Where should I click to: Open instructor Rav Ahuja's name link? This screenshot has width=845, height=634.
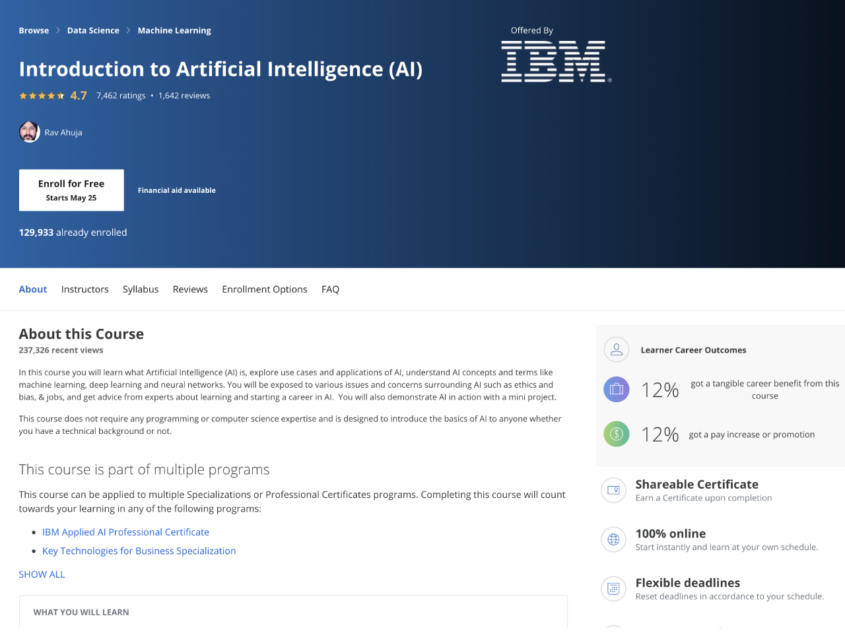coord(63,133)
